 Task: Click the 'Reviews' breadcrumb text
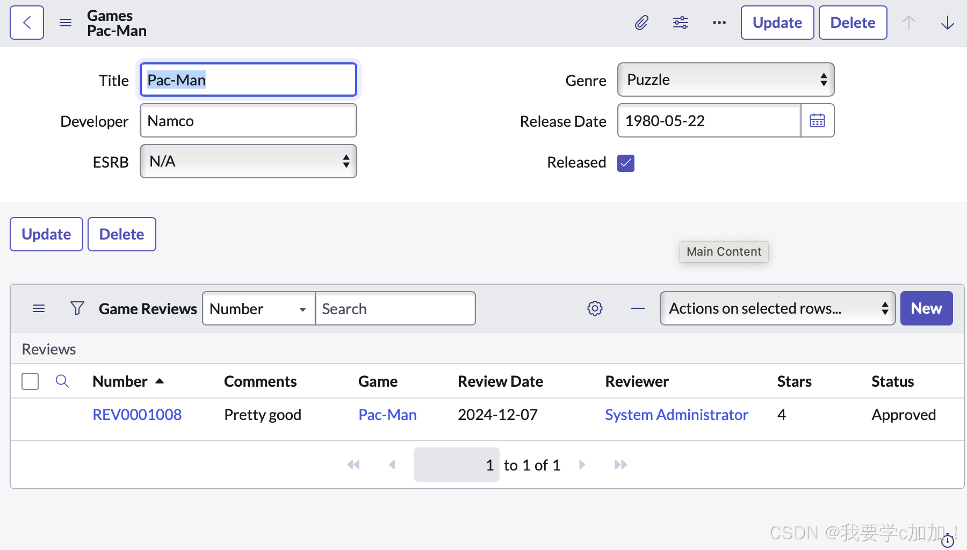(x=49, y=349)
